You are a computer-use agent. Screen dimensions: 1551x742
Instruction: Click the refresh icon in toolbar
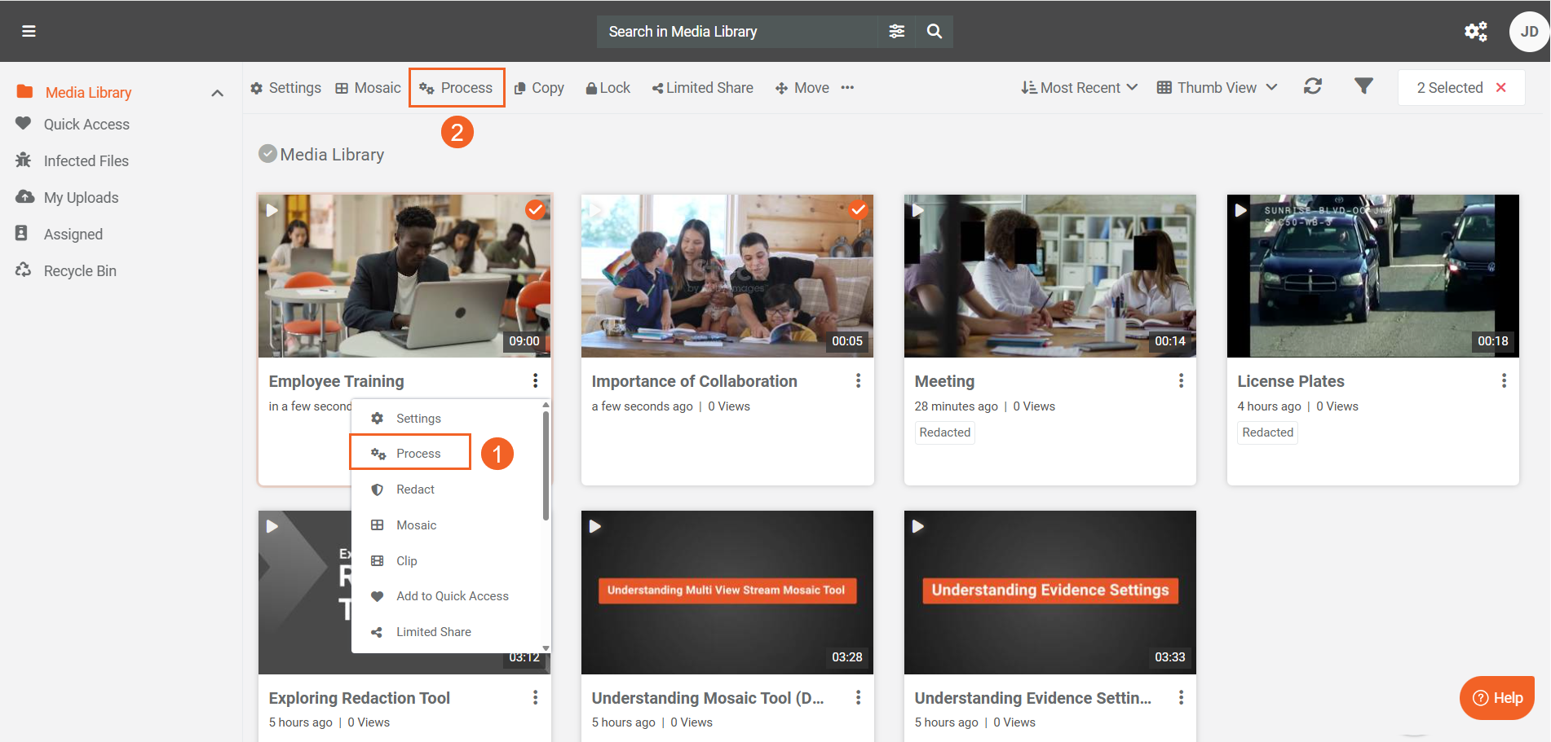click(x=1312, y=86)
